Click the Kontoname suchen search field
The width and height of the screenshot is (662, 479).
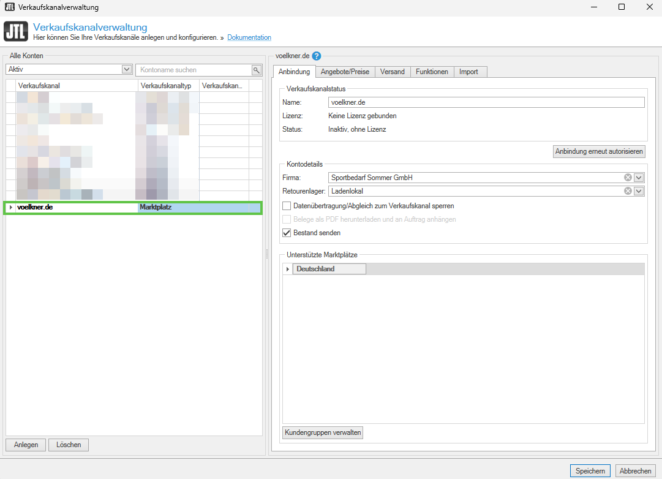(193, 70)
